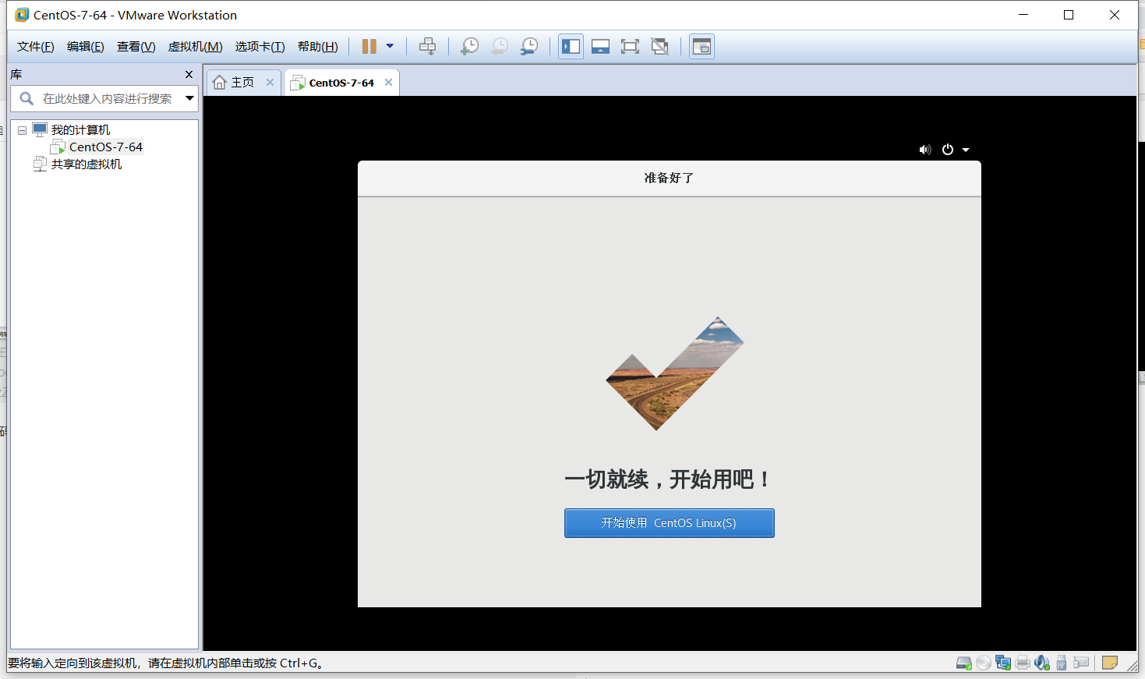Maximize the VMware Workstation window

pos(1069,15)
